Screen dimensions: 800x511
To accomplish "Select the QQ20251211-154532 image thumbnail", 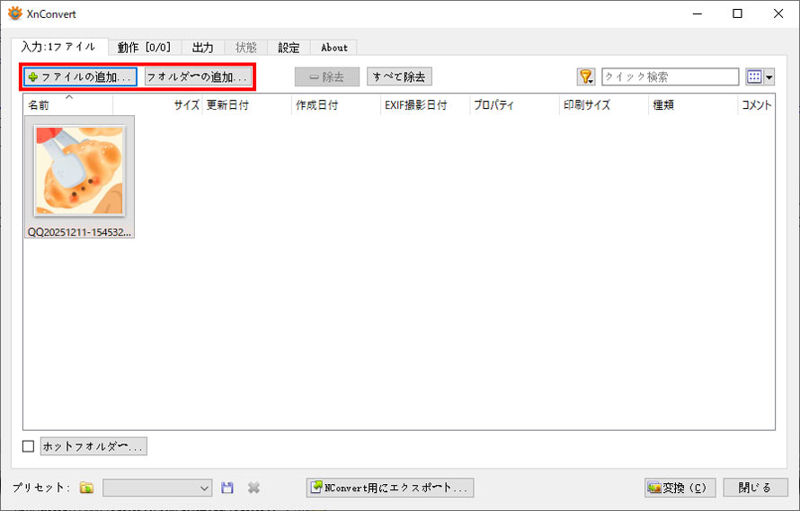I will tap(79, 171).
